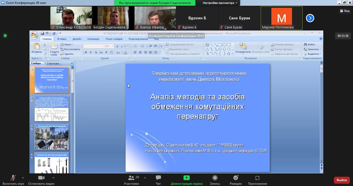This screenshot has height=186, width=353.
Task: Paste using the Вставить clipboard icon
Action: (x=36, y=48)
